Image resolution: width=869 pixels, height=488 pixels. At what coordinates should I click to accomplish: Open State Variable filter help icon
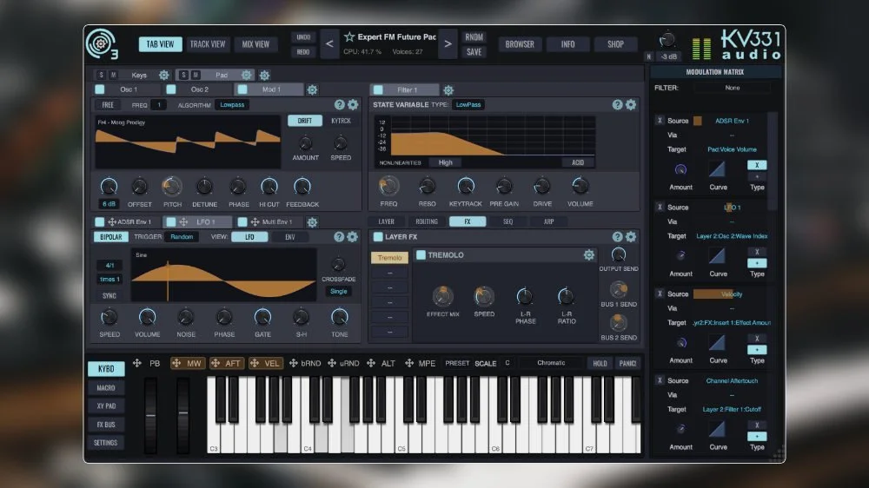click(x=617, y=105)
